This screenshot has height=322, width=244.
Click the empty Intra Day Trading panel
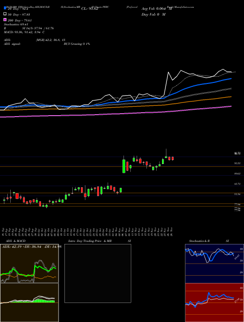98,273
